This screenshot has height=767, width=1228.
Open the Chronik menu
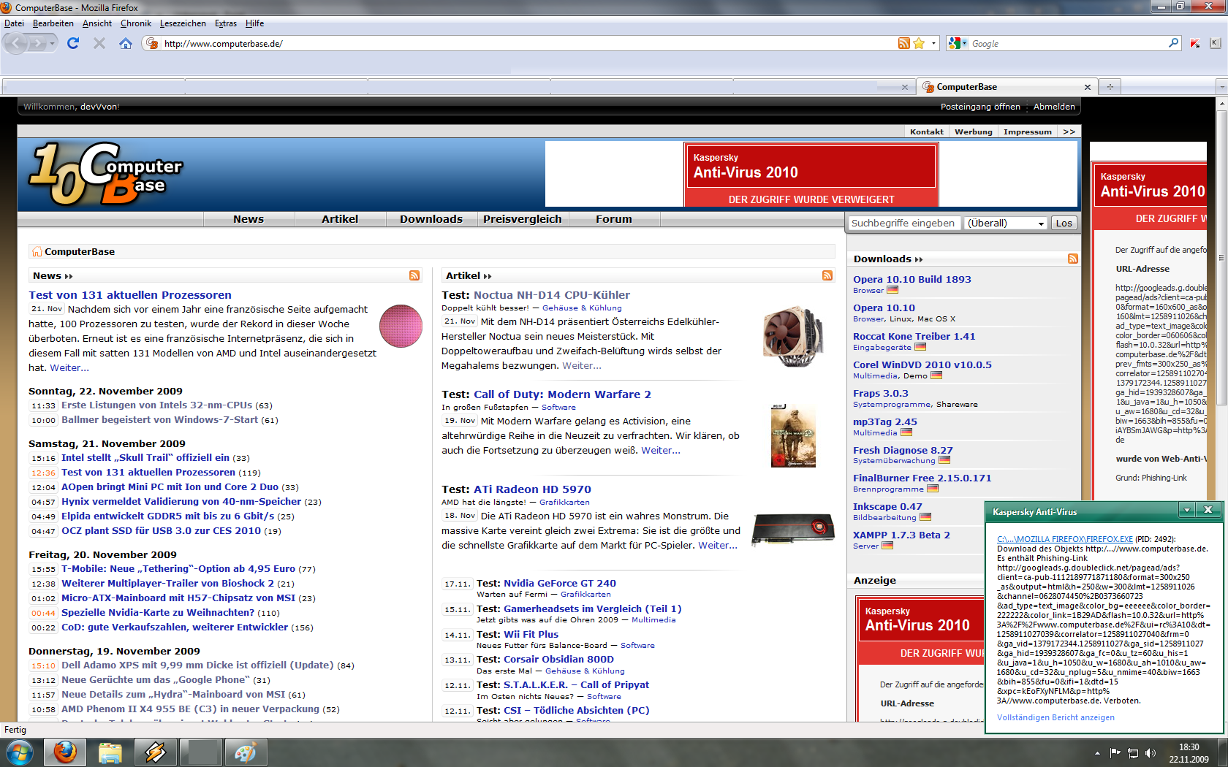click(136, 23)
